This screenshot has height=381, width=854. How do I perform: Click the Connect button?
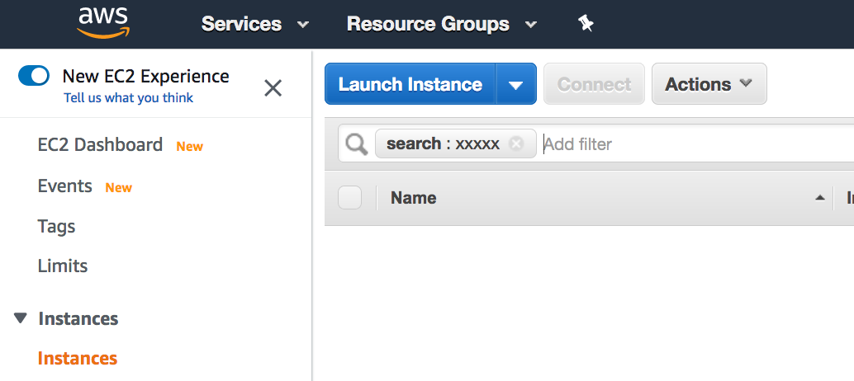tap(594, 84)
